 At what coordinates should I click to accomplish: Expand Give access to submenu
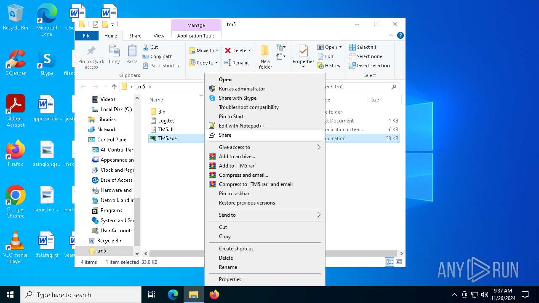tap(264, 147)
